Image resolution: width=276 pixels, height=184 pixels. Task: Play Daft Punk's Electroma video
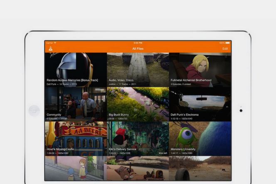click(200, 104)
